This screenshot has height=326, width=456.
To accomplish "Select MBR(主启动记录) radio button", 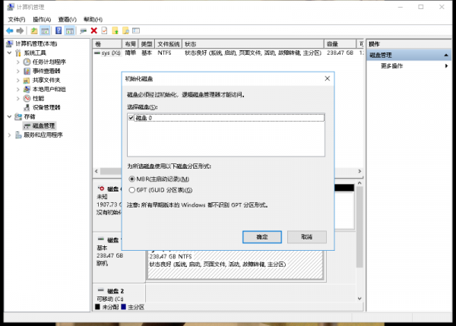I will (x=131, y=179).
